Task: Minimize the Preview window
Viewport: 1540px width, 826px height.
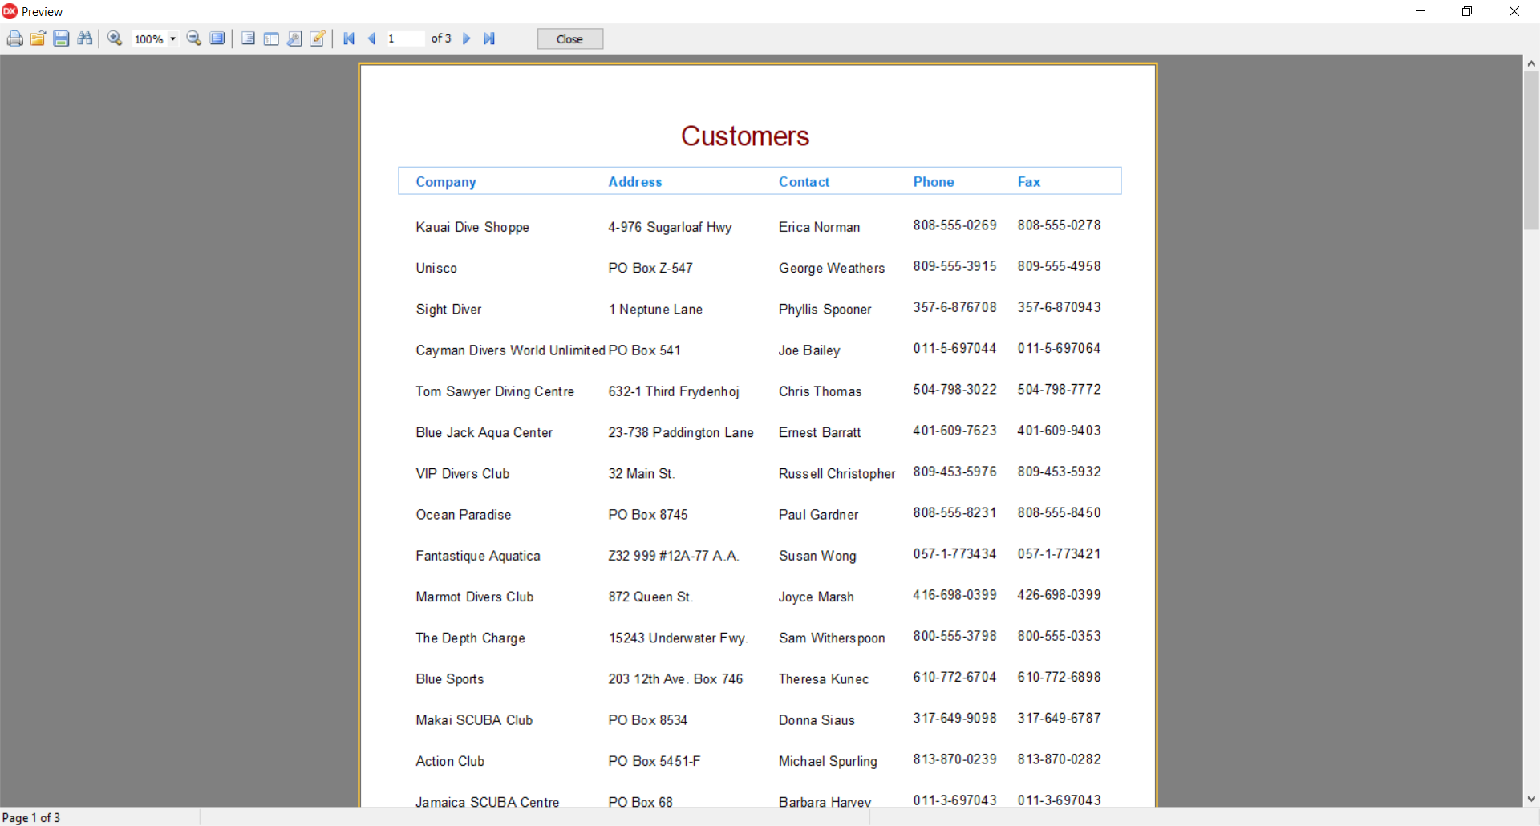Action: (1420, 11)
